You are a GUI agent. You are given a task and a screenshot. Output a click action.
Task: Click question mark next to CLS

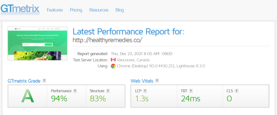236,91
